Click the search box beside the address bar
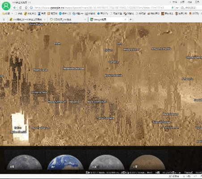This screenshot has height=179, width=202. pyautogui.click(x=191, y=8)
